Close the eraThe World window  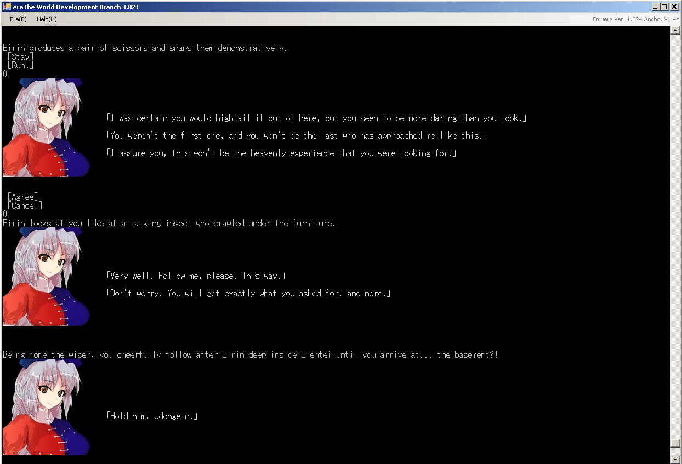pyautogui.click(x=674, y=7)
